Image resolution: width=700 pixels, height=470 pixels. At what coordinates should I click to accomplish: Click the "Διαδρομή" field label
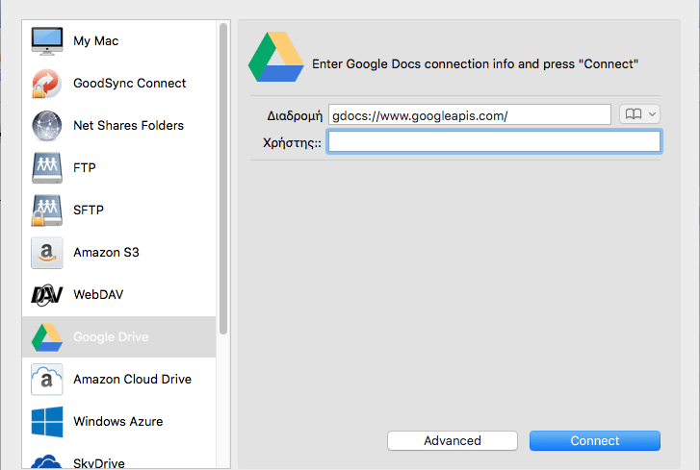295,116
